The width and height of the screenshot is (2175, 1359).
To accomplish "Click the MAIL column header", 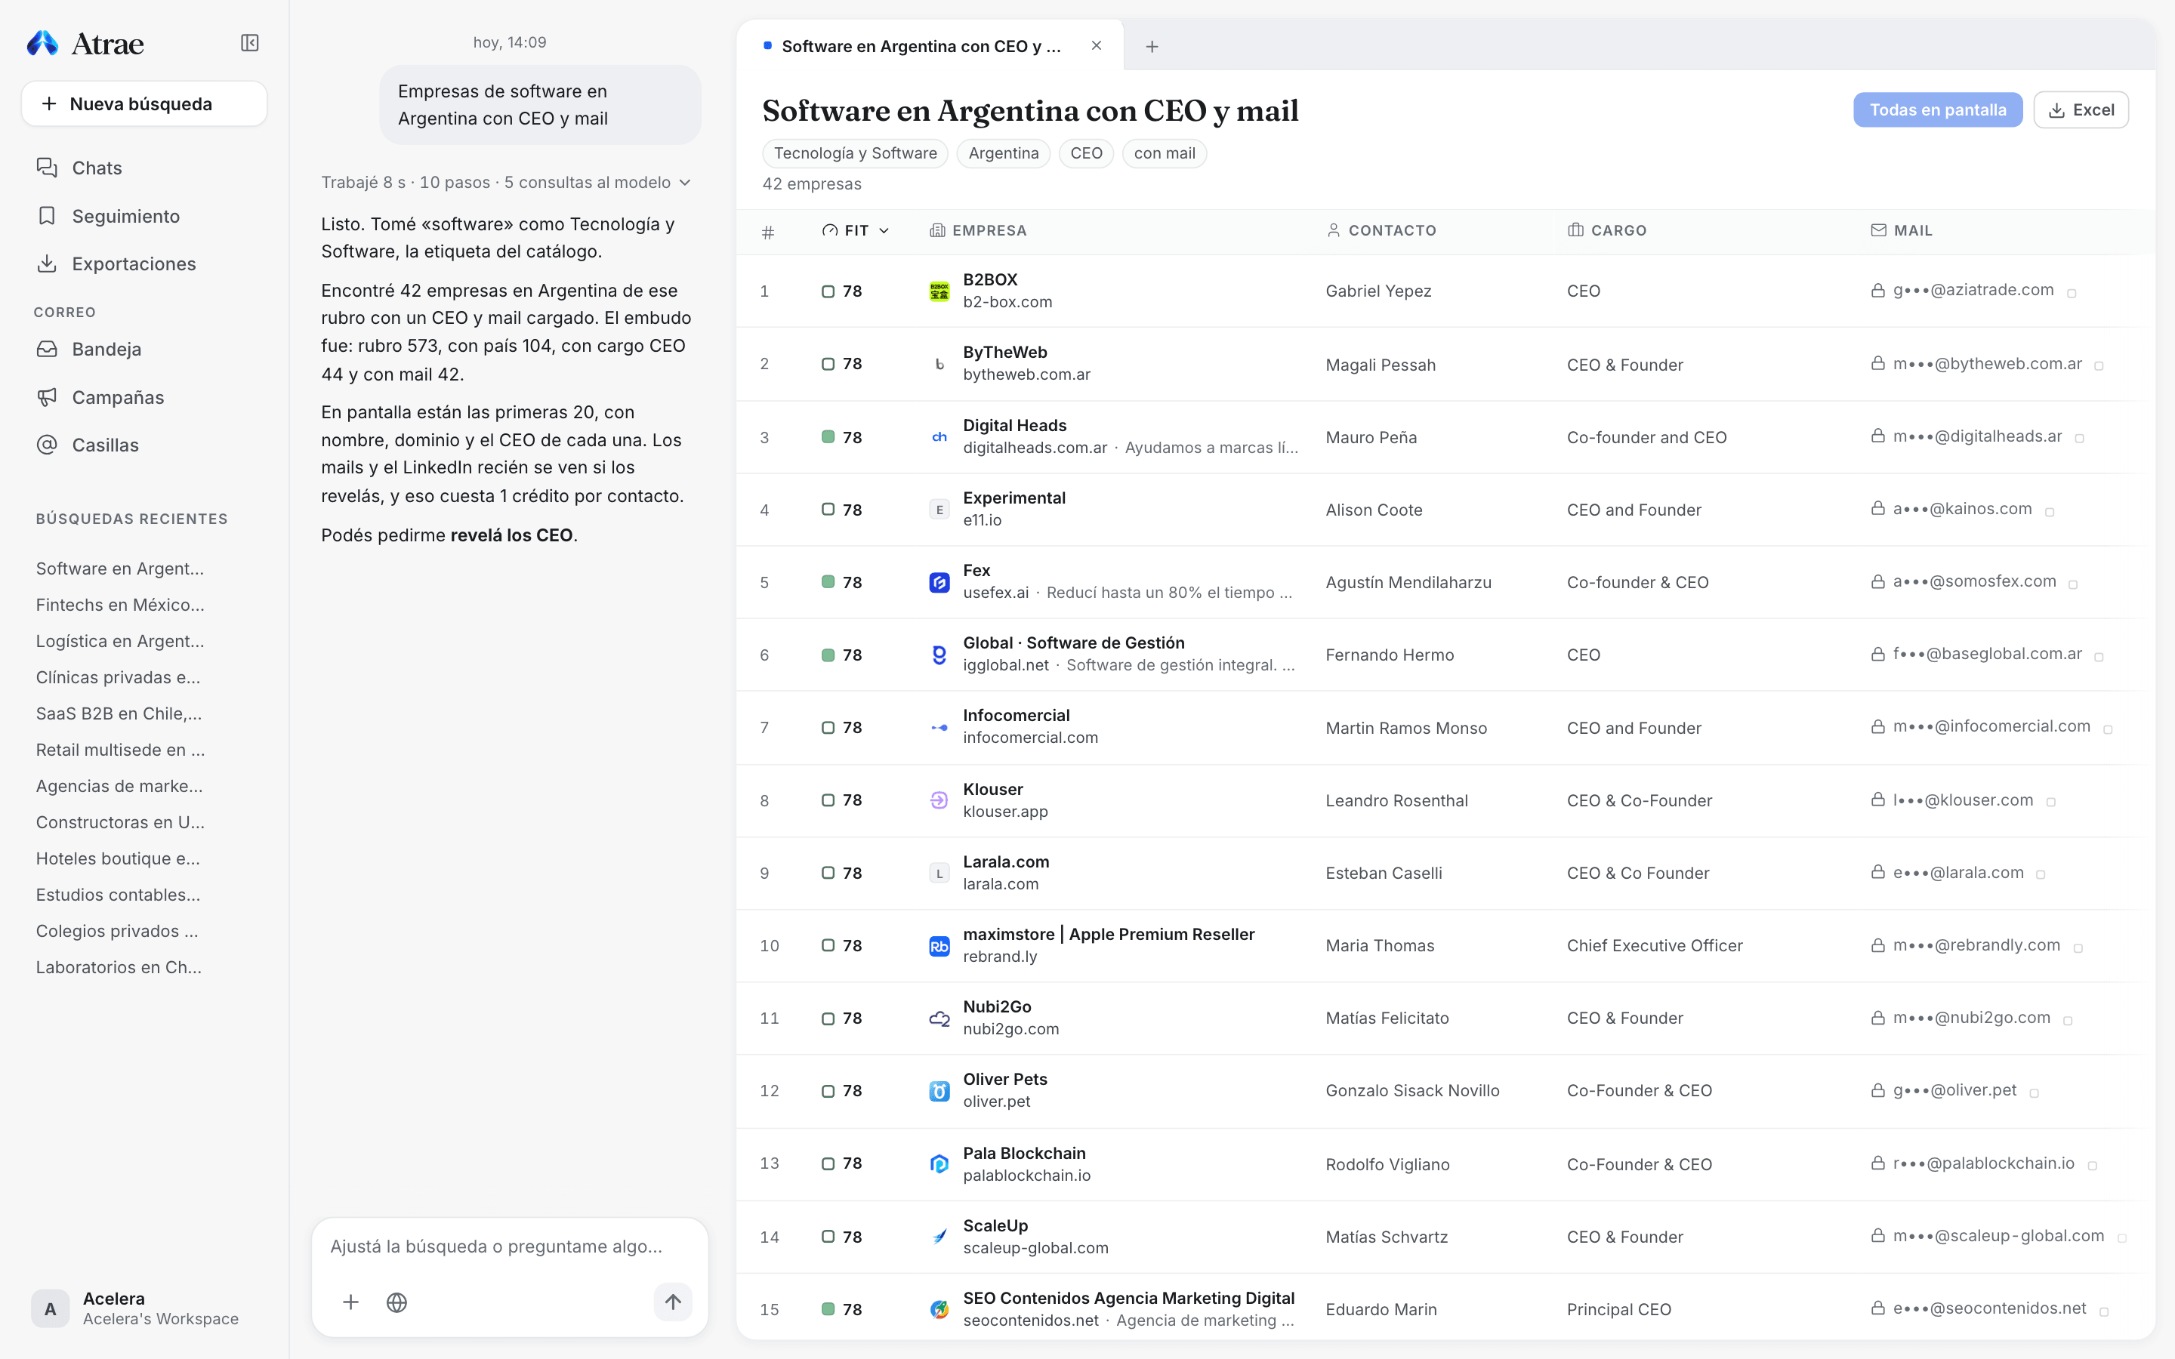I will (x=1901, y=231).
